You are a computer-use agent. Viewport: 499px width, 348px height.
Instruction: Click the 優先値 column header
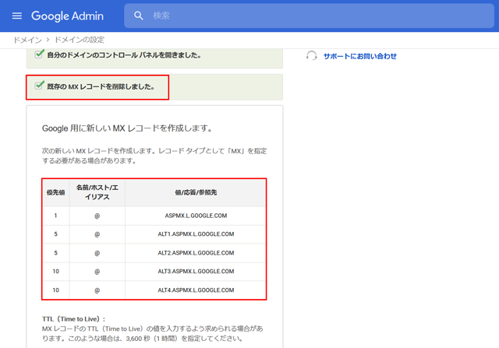point(55,192)
